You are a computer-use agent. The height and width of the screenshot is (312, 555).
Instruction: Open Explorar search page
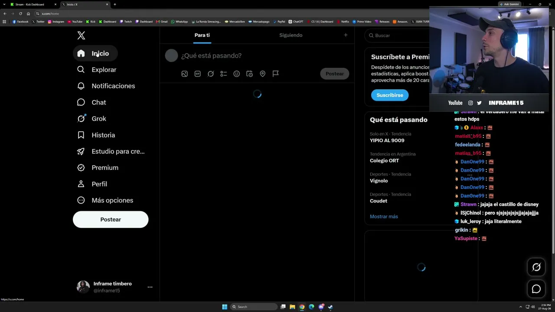pos(97,70)
